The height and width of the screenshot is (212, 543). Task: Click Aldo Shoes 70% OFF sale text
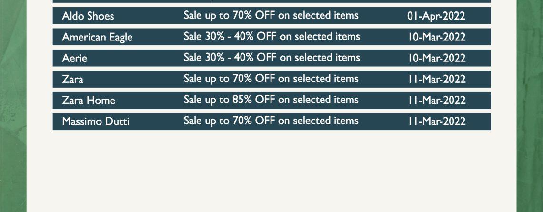point(271,16)
